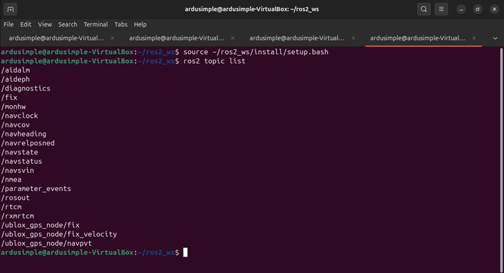The width and height of the screenshot is (504, 273).
Task: Open the Search menu
Action: (68, 25)
